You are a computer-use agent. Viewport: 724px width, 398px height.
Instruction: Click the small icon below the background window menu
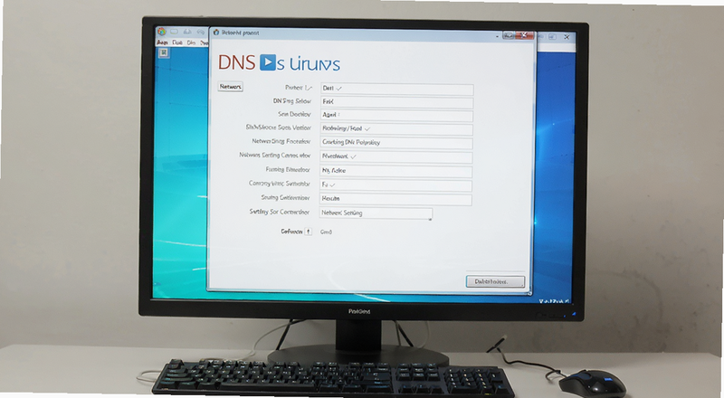(x=164, y=53)
